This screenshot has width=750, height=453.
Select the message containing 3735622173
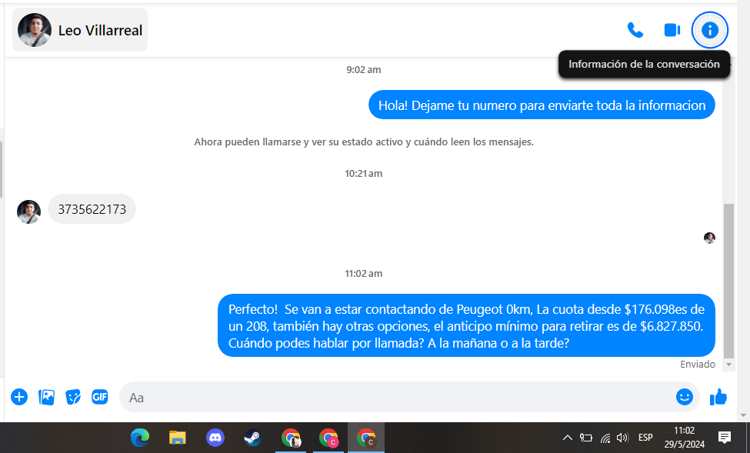pos(92,209)
